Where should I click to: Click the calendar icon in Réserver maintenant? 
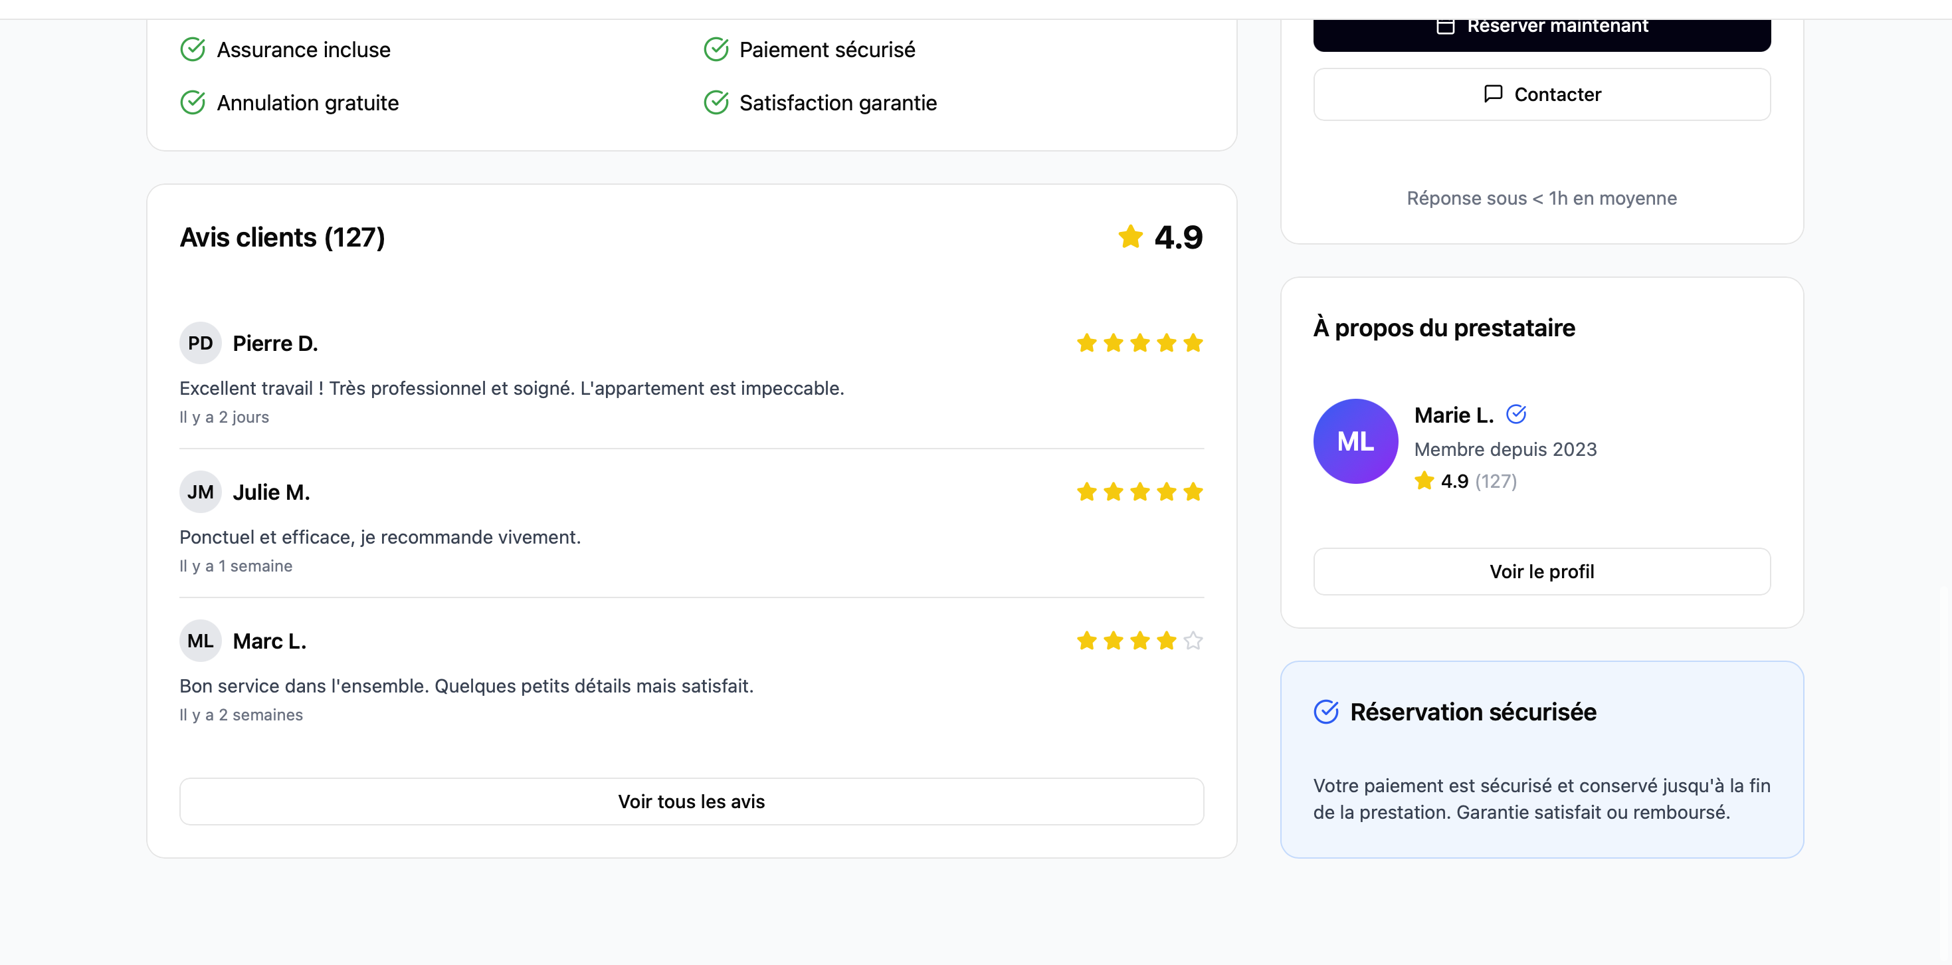[x=1445, y=27]
